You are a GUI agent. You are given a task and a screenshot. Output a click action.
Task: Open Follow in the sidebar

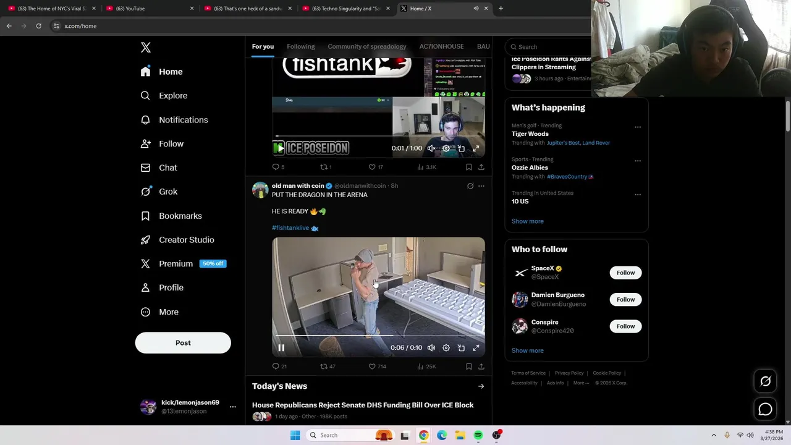(162, 144)
